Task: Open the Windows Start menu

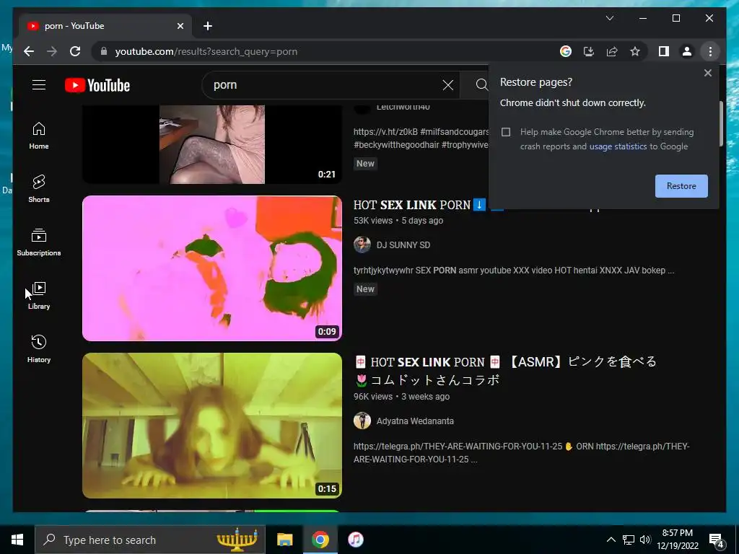Action: pyautogui.click(x=17, y=540)
